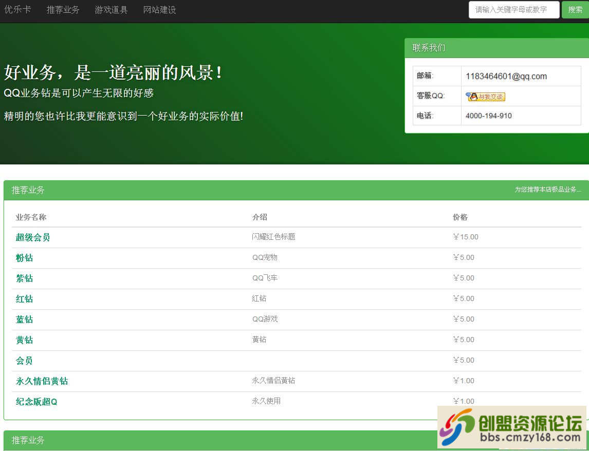
Task: Open the 优乐卡 brand link
Action: (x=17, y=9)
